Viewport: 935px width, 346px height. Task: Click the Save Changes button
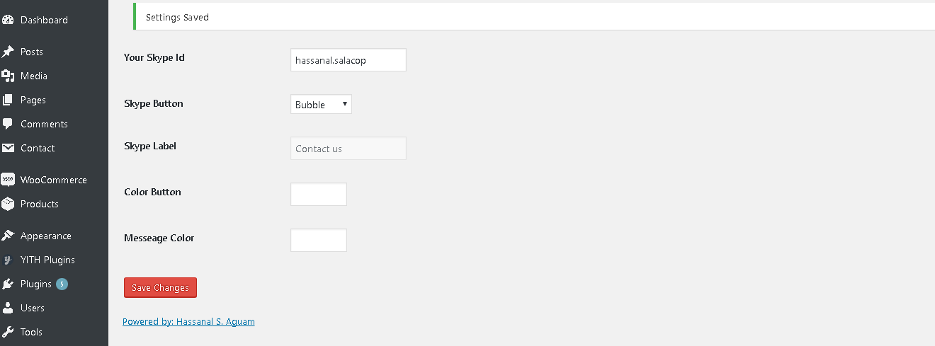tap(160, 287)
